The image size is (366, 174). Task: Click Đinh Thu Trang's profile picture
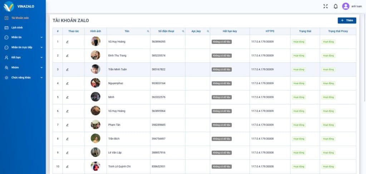coord(95,55)
